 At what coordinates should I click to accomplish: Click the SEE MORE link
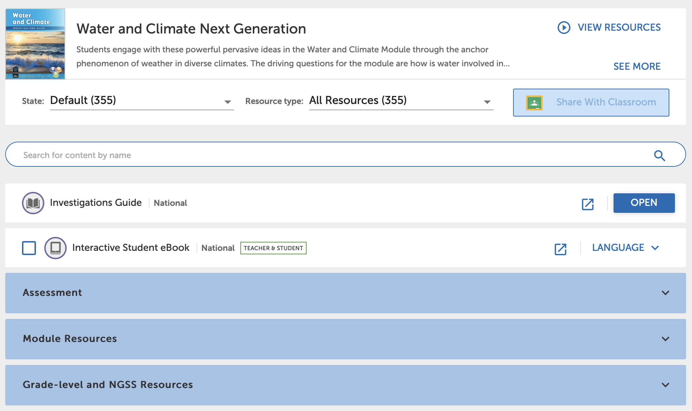pyautogui.click(x=637, y=66)
